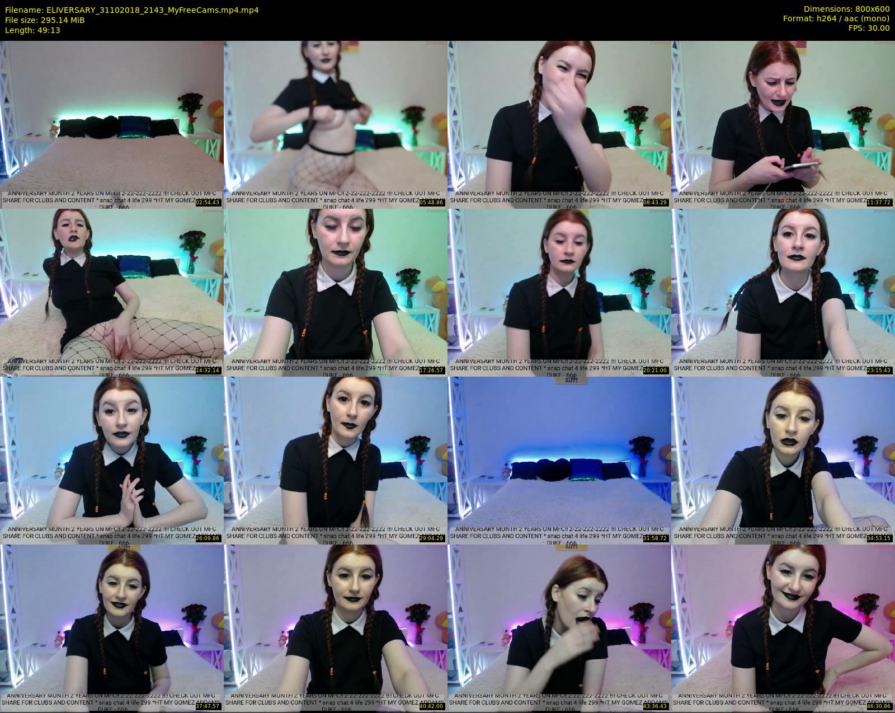Select the frame stamped 46:30.86
This screenshot has height=713, width=895.
point(783,628)
